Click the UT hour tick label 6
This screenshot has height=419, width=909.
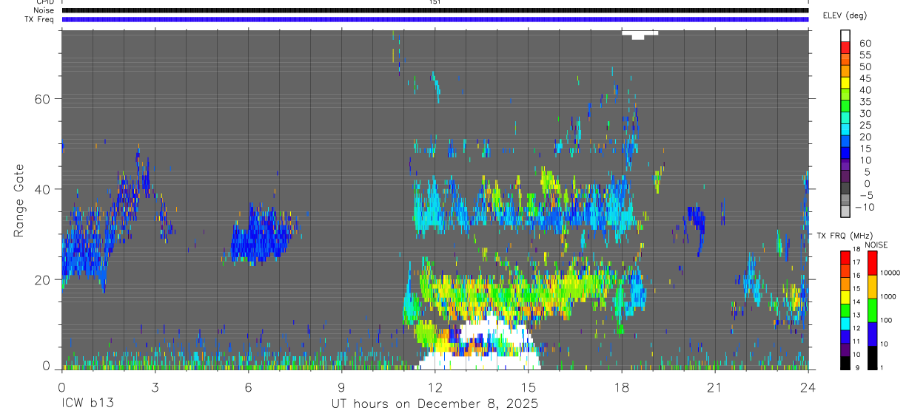click(248, 386)
